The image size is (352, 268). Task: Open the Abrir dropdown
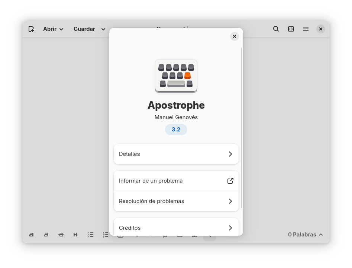[x=53, y=29]
